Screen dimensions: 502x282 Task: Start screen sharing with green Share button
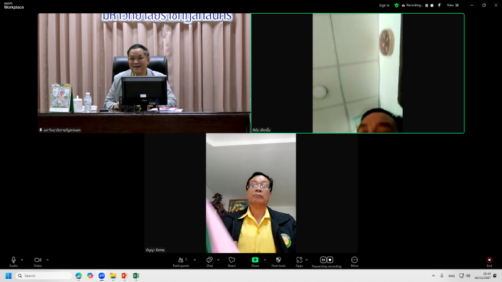coord(255,260)
